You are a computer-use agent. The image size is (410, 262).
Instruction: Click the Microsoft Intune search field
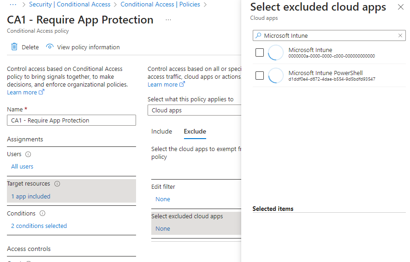point(329,35)
